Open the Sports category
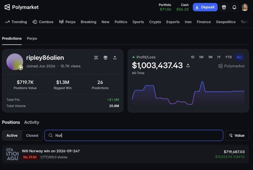Viewport: 253px width, 170px height. (x=138, y=22)
